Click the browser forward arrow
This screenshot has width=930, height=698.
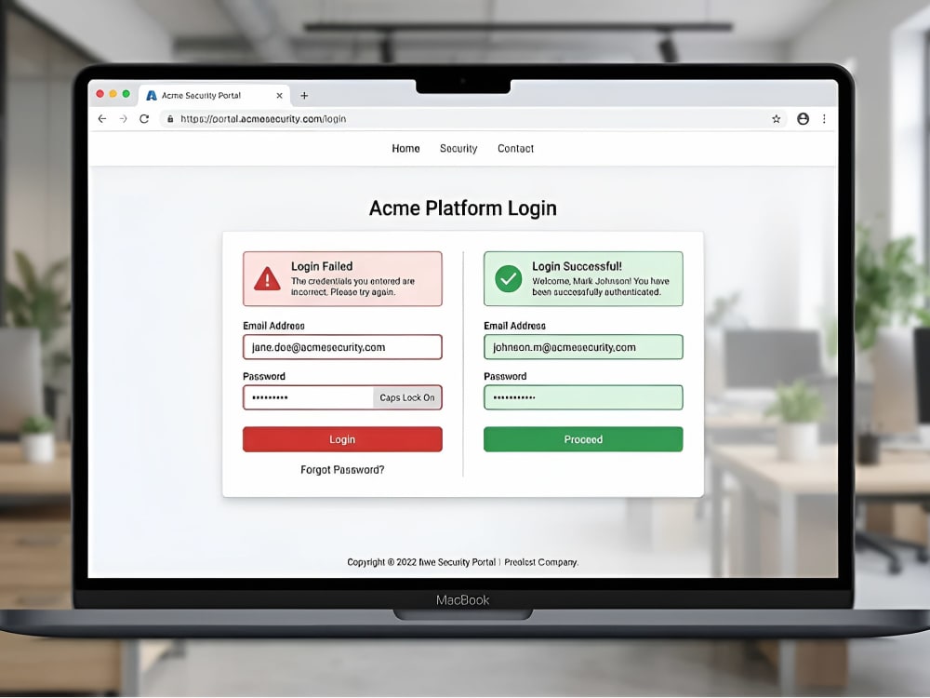[x=123, y=119]
